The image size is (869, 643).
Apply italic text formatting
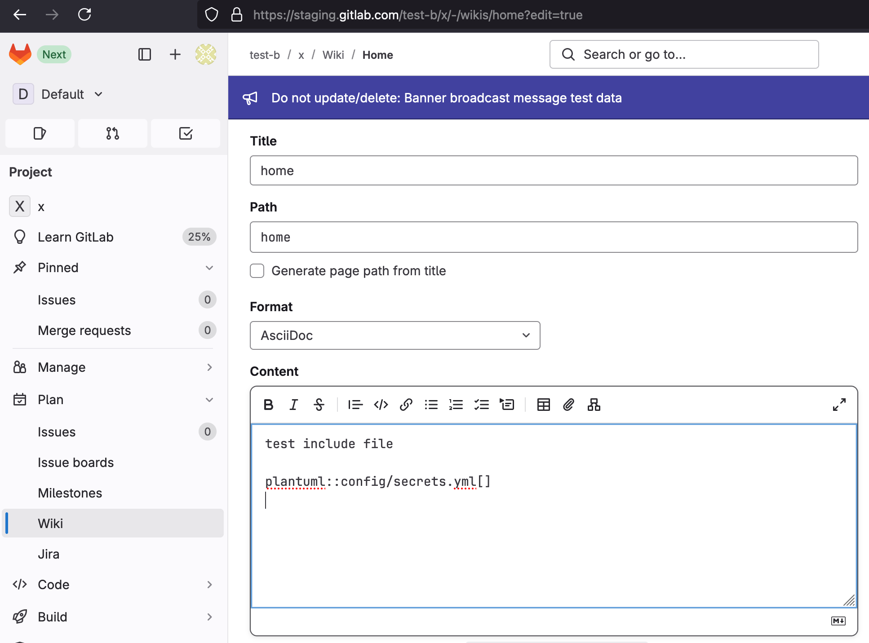(x=293, y=405)
